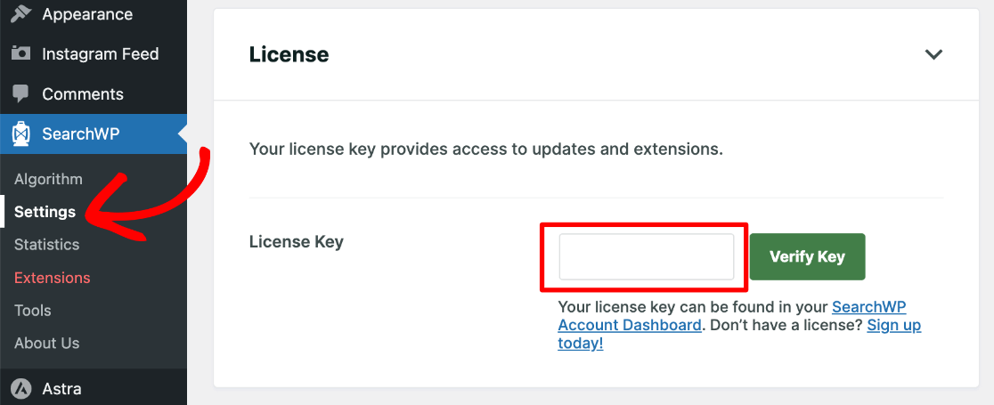994x405 pixels.
Task: Open the Statistics submenu page
Action: 46,245
